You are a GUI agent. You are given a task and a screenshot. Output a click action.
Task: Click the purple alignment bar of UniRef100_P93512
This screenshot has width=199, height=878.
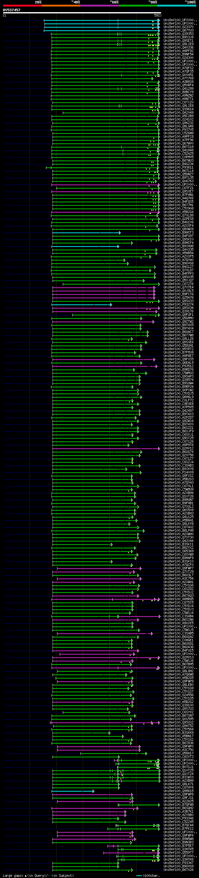pyautogui.click(x=105, y=366)
